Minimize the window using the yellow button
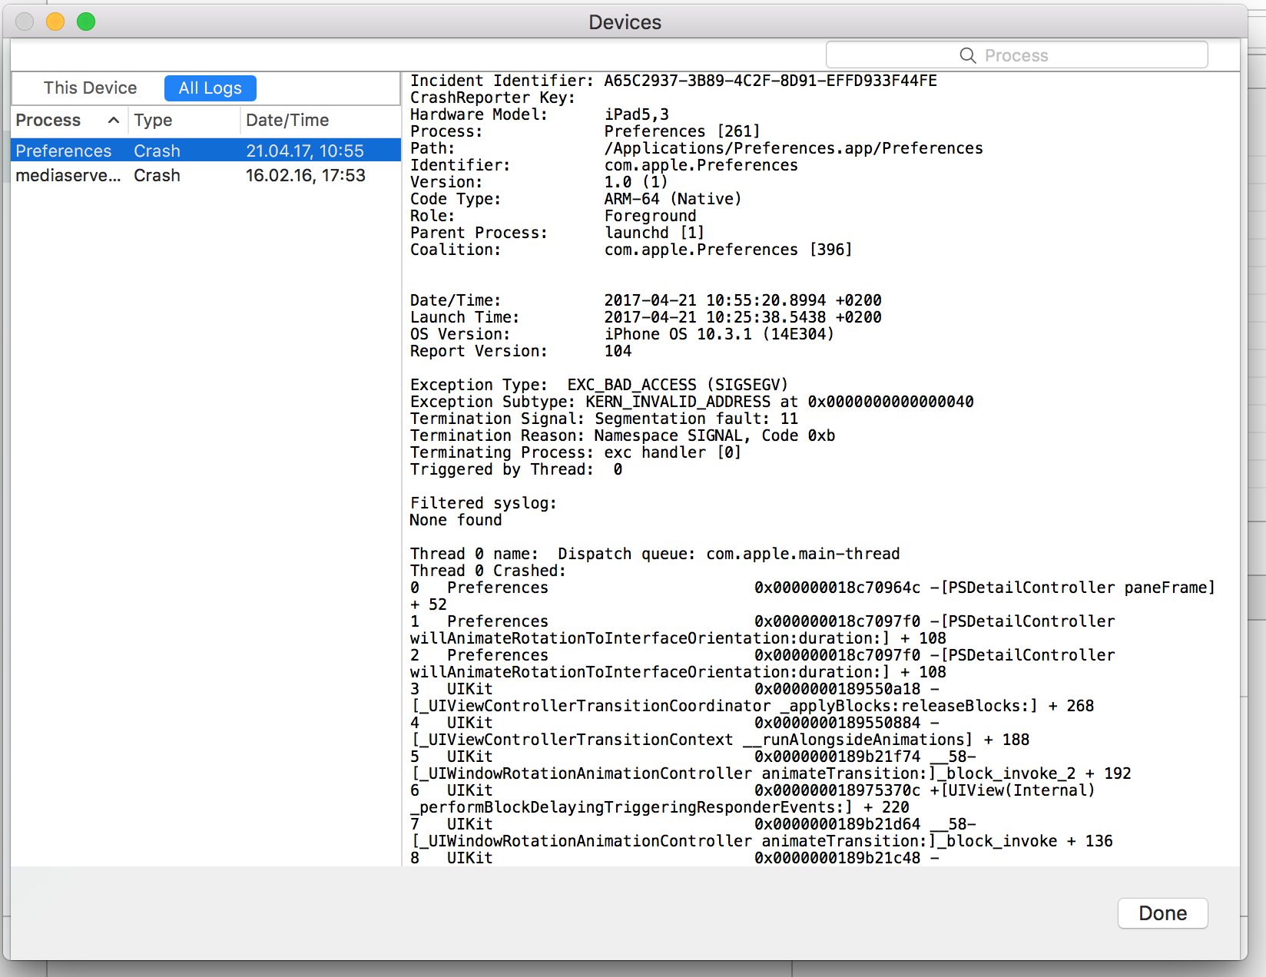The height and width of the screenshot is (977, 1266). tap(55, 22)
